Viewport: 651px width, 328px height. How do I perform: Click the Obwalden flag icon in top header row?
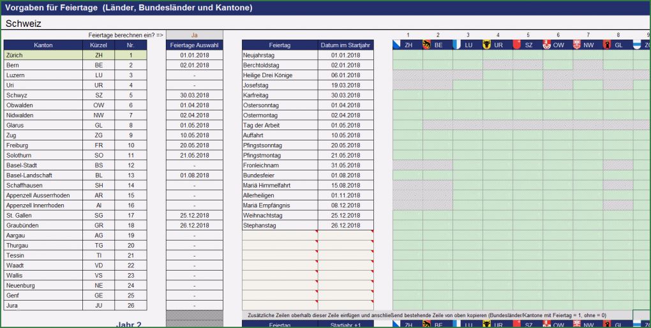point(546,45)
